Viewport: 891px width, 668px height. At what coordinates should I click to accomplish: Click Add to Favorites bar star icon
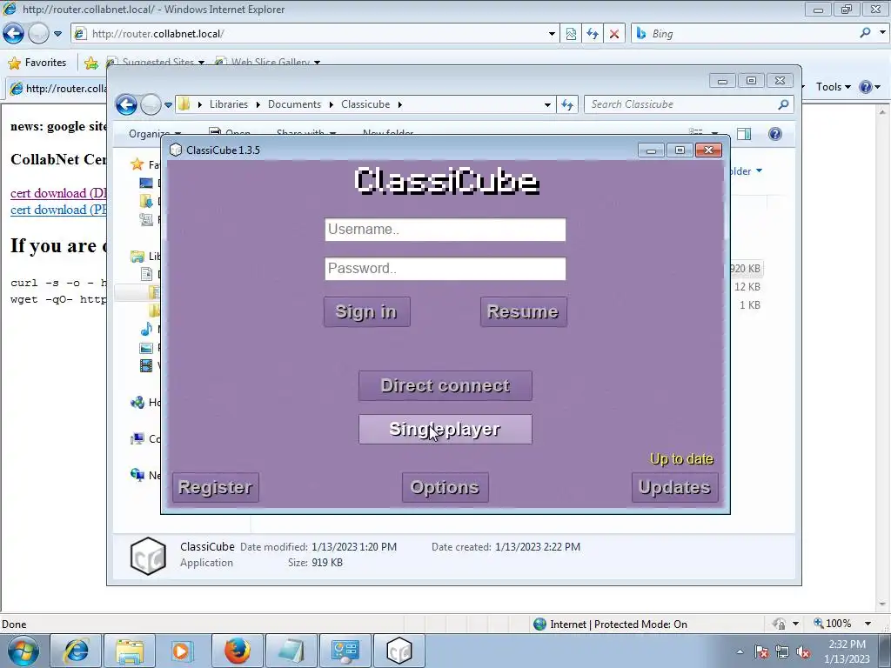click(90, 63)
